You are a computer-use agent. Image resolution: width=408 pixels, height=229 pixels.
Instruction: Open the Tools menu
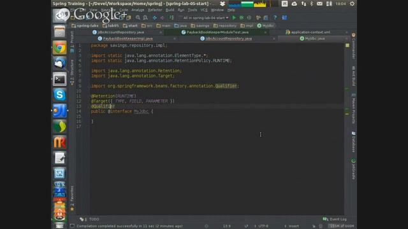click(x=192, y=10)
